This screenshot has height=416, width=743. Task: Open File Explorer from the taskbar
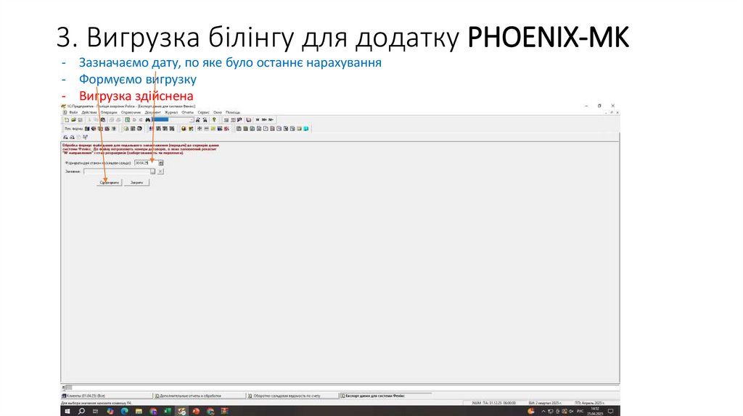(x=139, y=411)
